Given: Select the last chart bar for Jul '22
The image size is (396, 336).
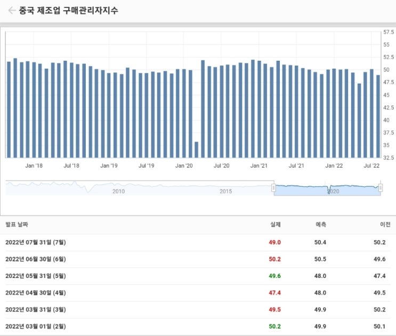Looking at the screenshot, I should click(x=378, y=116).
